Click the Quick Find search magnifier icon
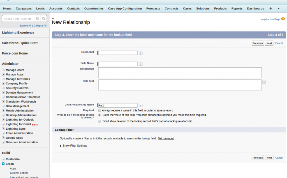 coord(44,19)
